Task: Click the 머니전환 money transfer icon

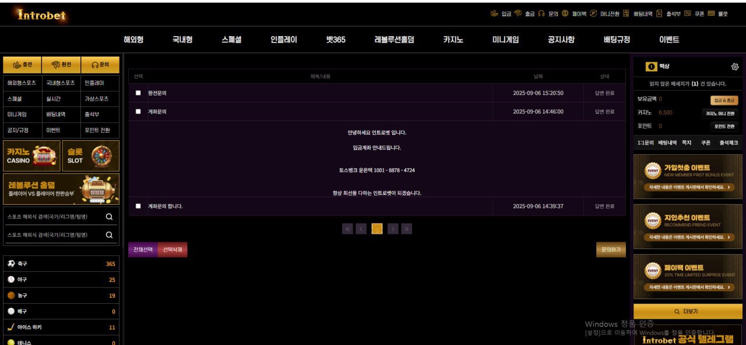Action: tap(593, 13)
